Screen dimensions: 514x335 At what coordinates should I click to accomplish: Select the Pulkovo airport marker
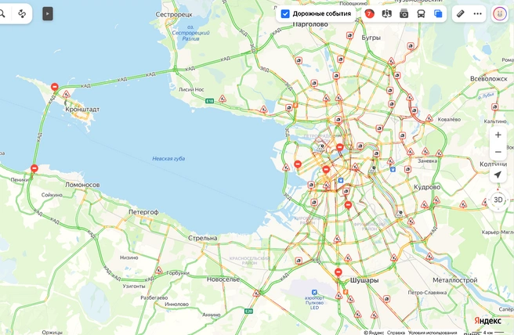pyautogui.click(x=314, y=292)
